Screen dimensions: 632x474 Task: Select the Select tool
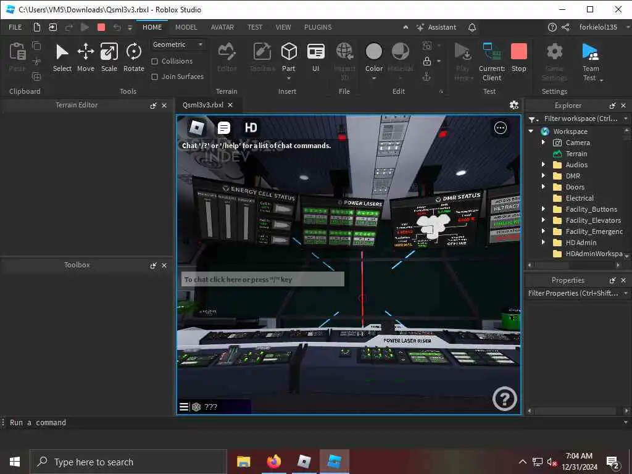62,58
